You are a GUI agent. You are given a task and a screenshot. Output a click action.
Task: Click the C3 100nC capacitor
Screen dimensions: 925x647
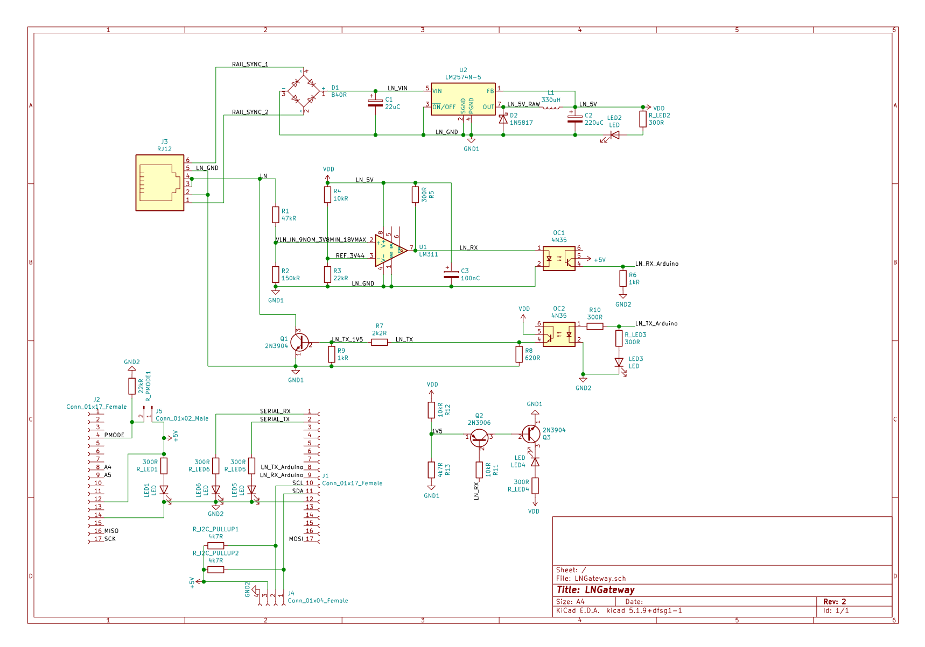click(x=451, y=274)
